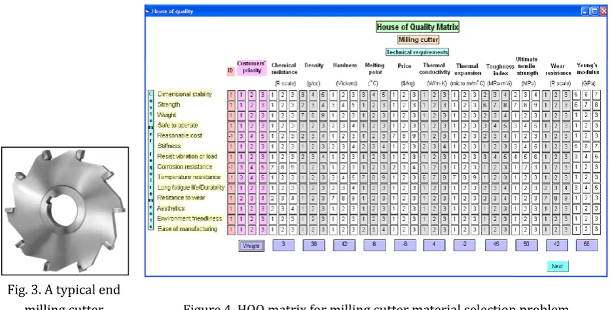
Task: Click the Aesthetics requirement label
Action: pyautogui.click(x=171, y=208)
